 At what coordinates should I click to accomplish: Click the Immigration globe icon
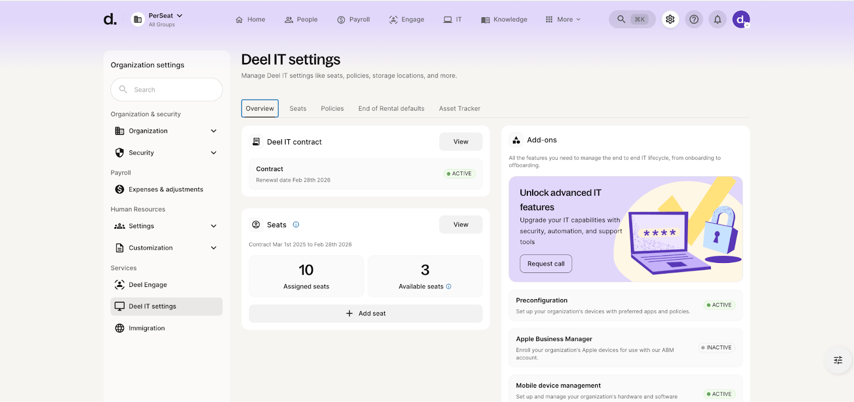point(120,328)
